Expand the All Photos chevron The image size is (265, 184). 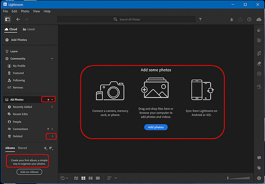point(52,99)
